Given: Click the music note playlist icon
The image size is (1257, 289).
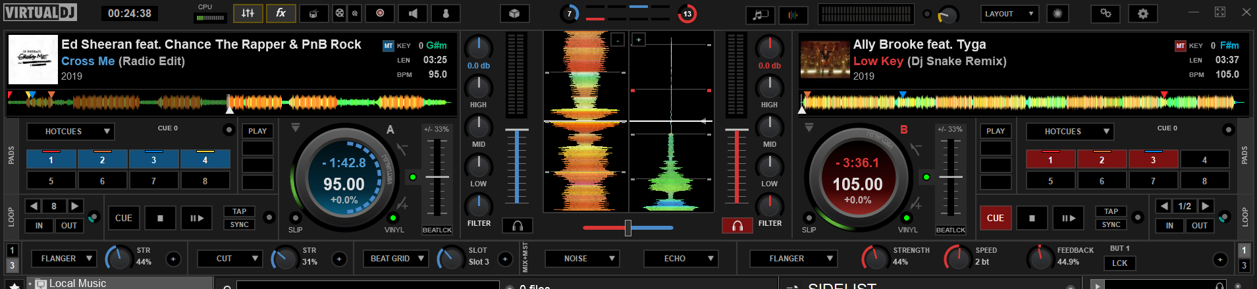Looking at the screenshot, I should pyautogui.click(x=761, y=14).
